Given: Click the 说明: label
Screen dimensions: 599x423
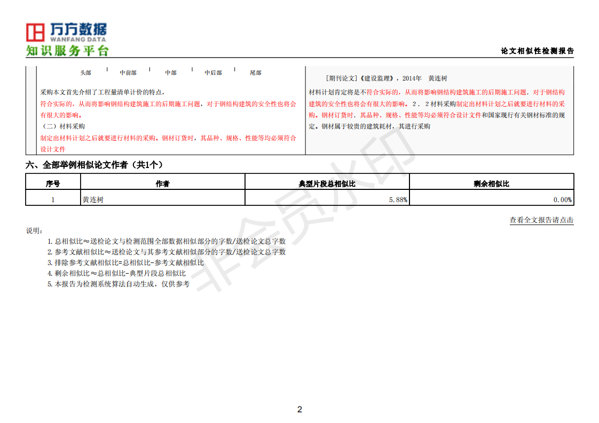Looking at the screenshot, I should point(34,230).
